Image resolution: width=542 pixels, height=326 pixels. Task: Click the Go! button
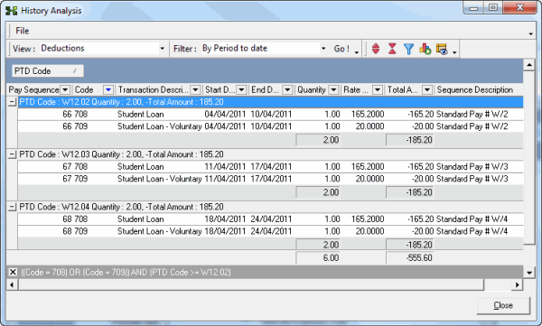[x=341, y=49]
